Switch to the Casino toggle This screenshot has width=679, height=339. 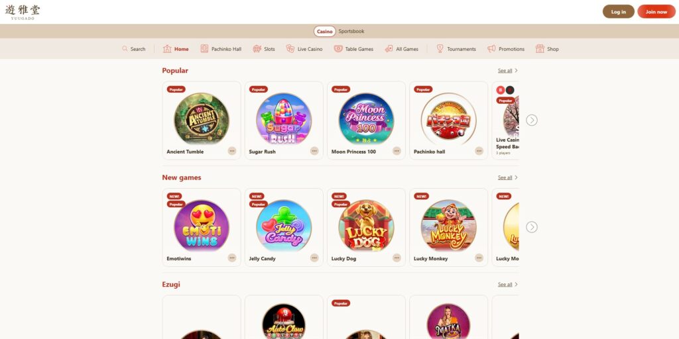pyautogui.click(x=325, y=32)
